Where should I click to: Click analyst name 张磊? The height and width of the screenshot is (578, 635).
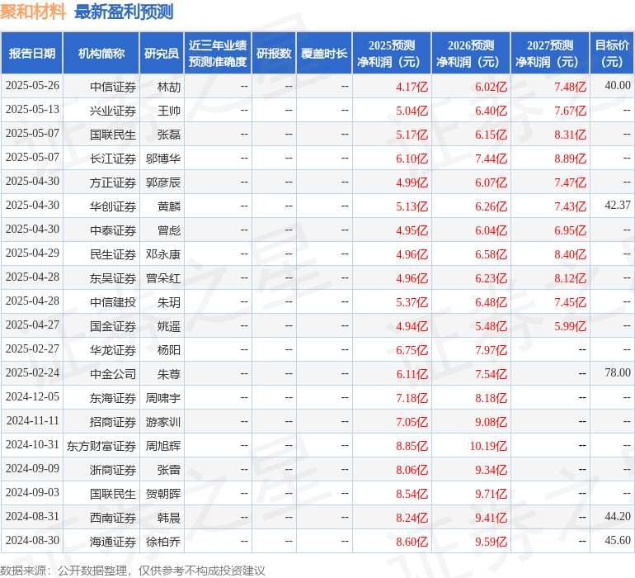click(169, 135)
